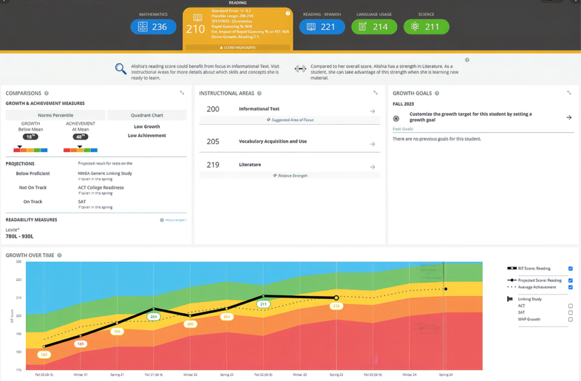Open the customize growth target goal arrow
581x381 pixels.
[x=569, y=117]
